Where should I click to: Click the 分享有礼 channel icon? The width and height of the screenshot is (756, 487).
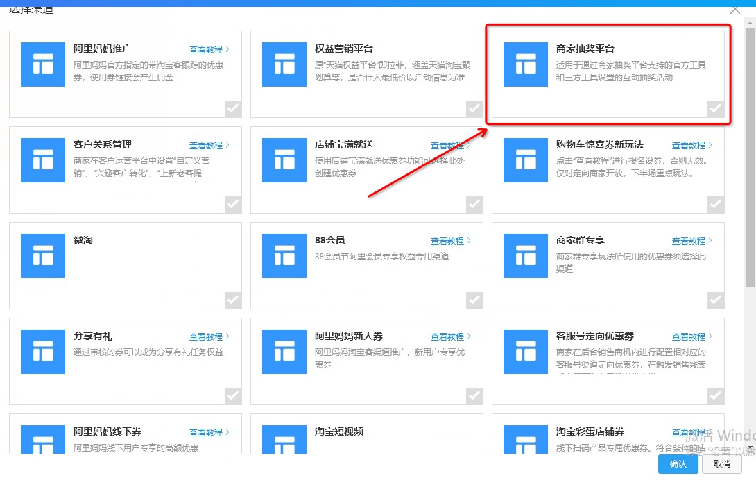(43, 352)
